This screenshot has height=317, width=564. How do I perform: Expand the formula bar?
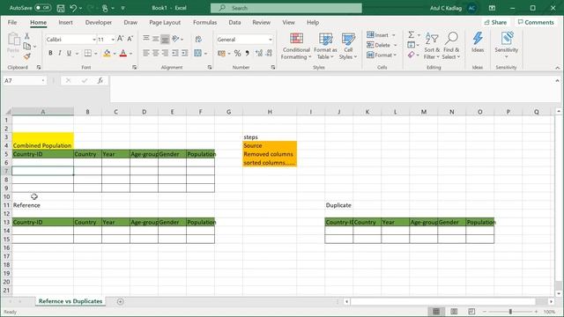coord(557,80)
